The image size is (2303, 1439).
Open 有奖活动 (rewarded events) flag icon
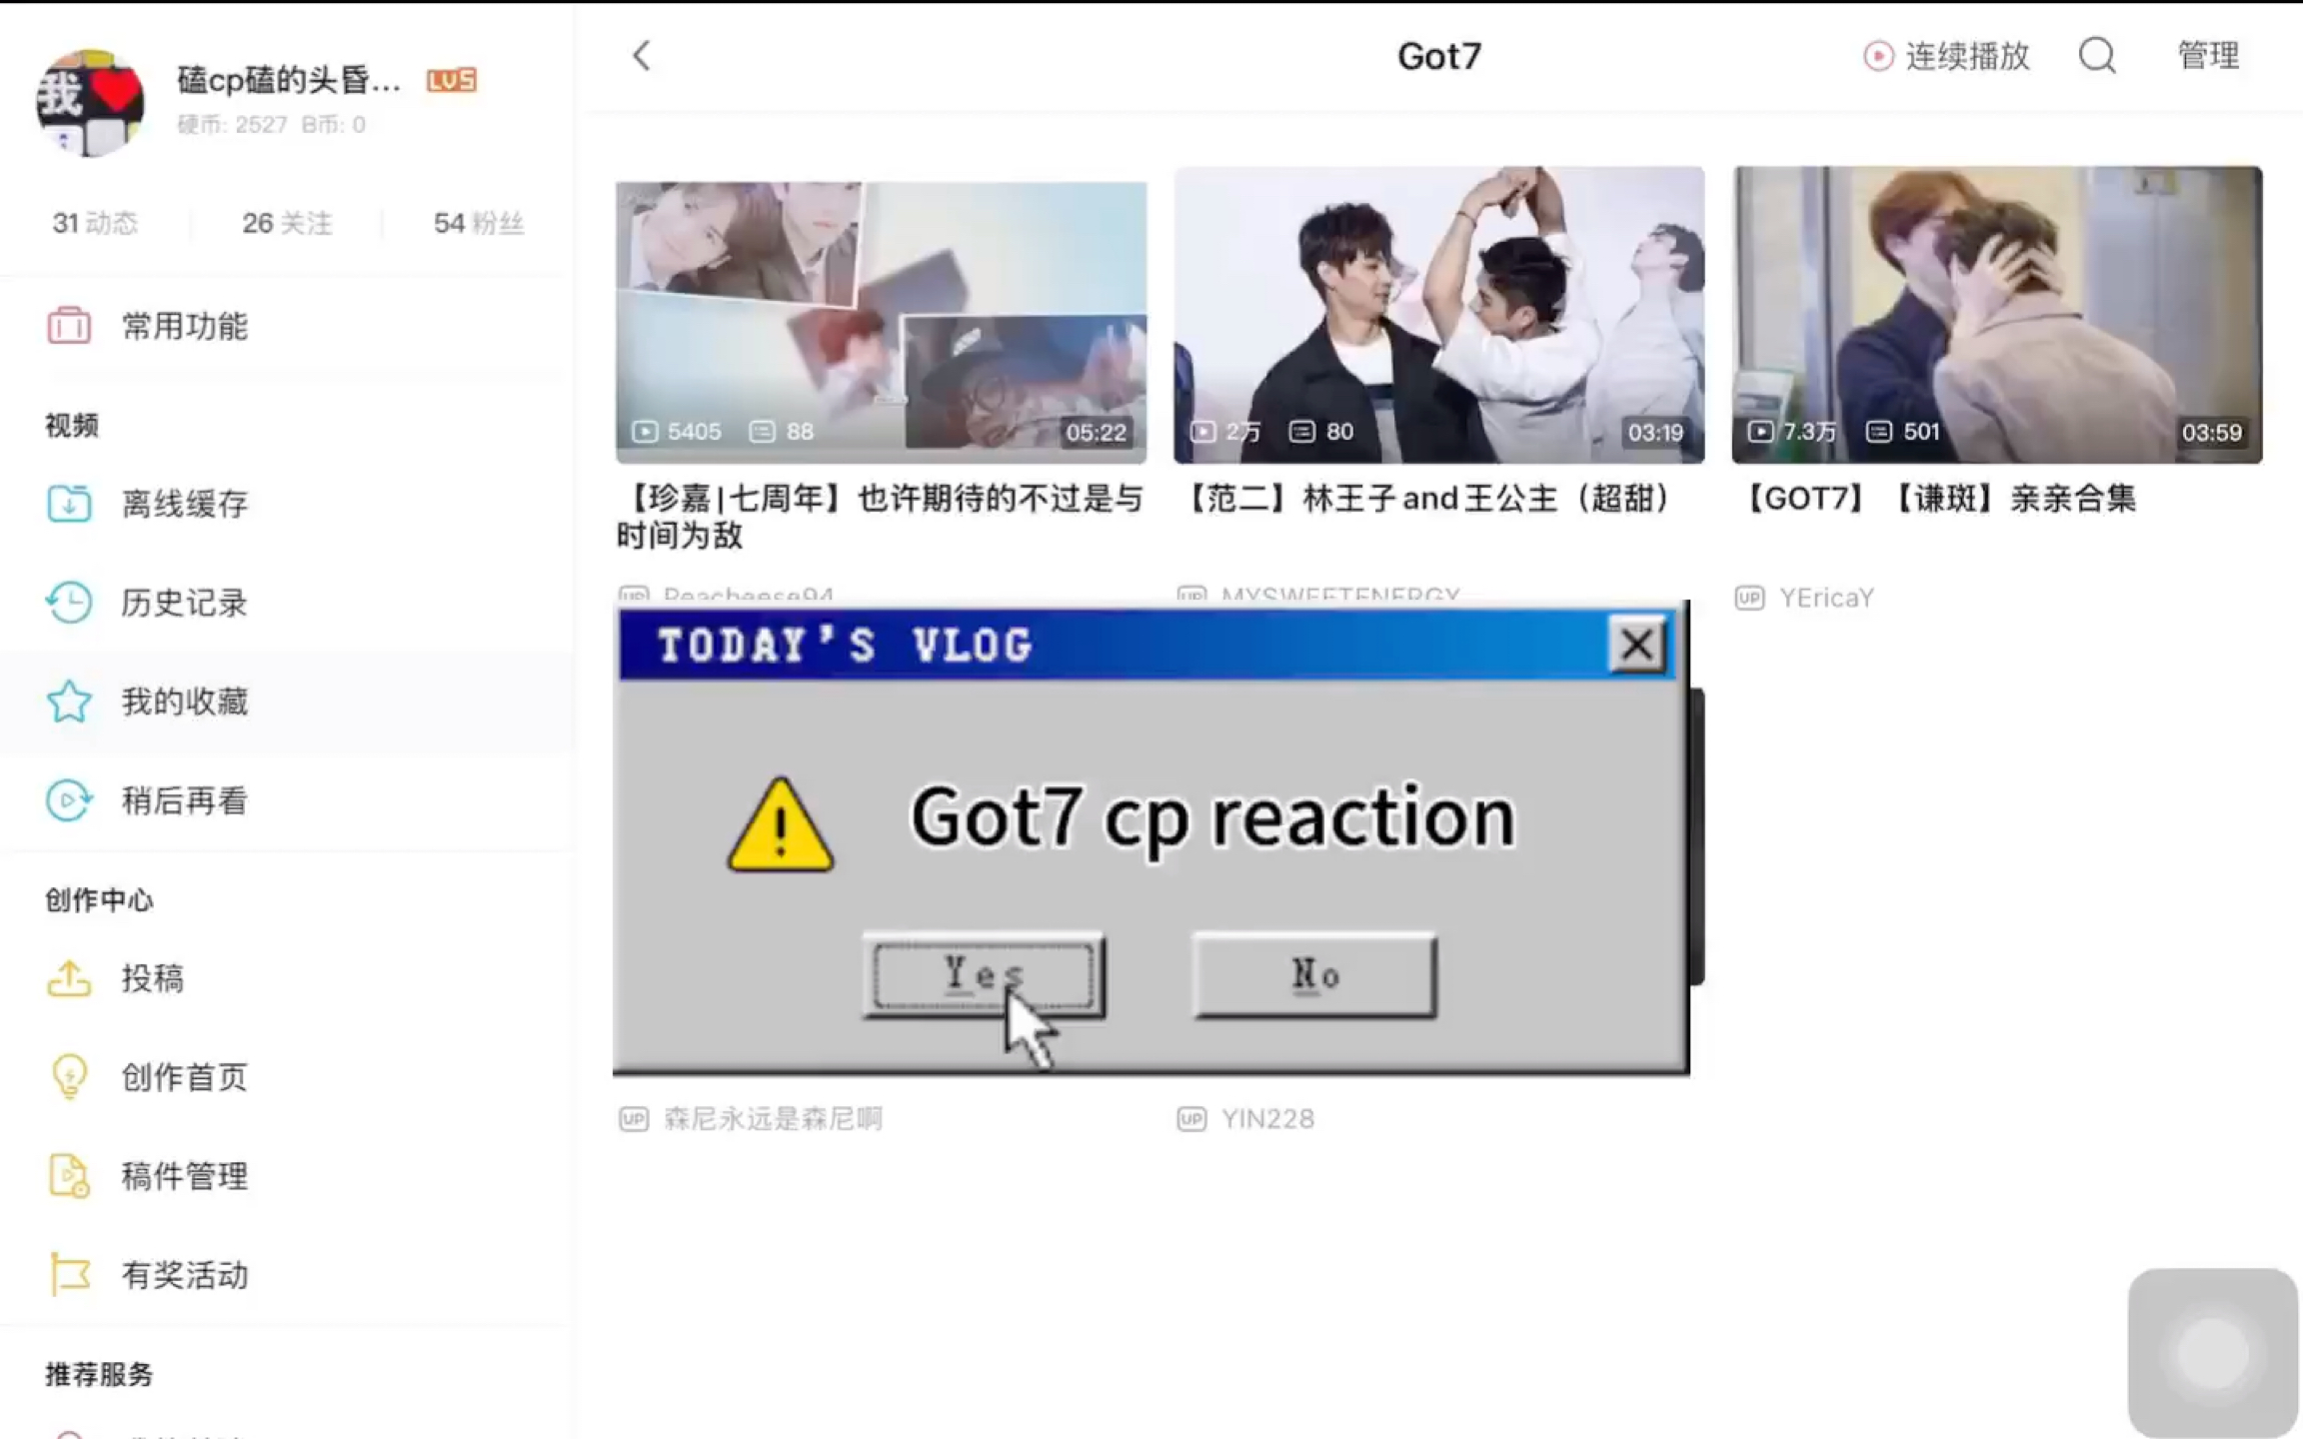point(68,1274)
